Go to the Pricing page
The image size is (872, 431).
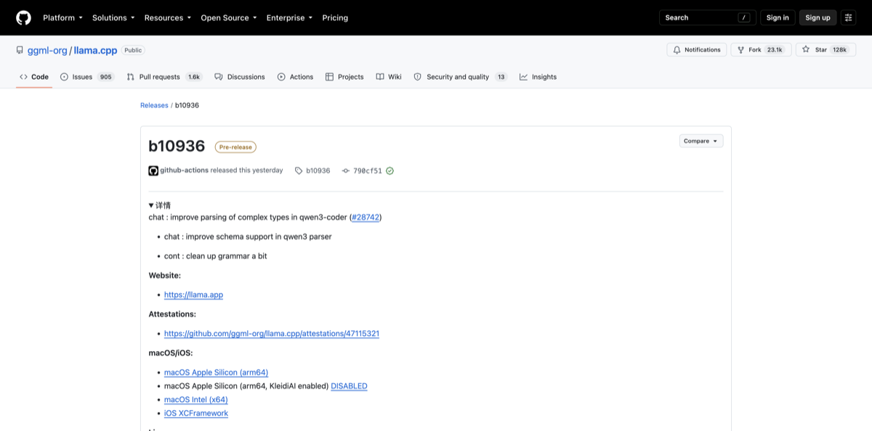pos(335,17)
